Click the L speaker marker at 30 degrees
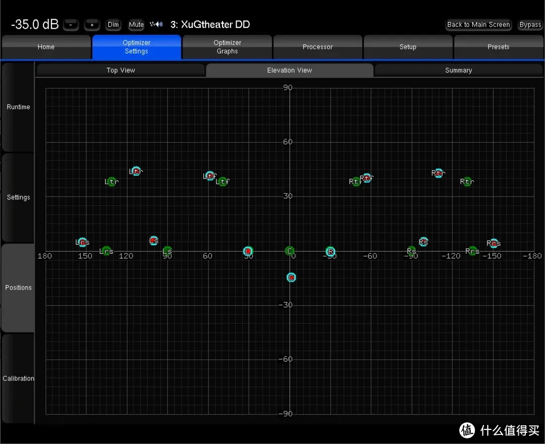 (x=248, y=251)
